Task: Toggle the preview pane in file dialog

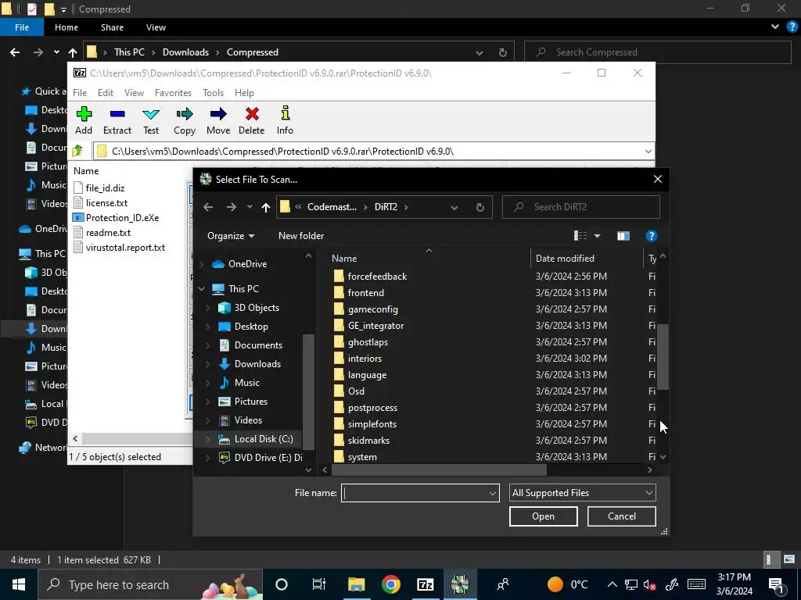Action: point(623,236)
